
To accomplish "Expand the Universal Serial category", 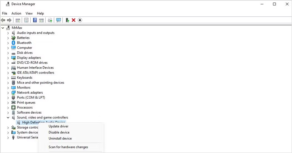I will tap(8, 138).
